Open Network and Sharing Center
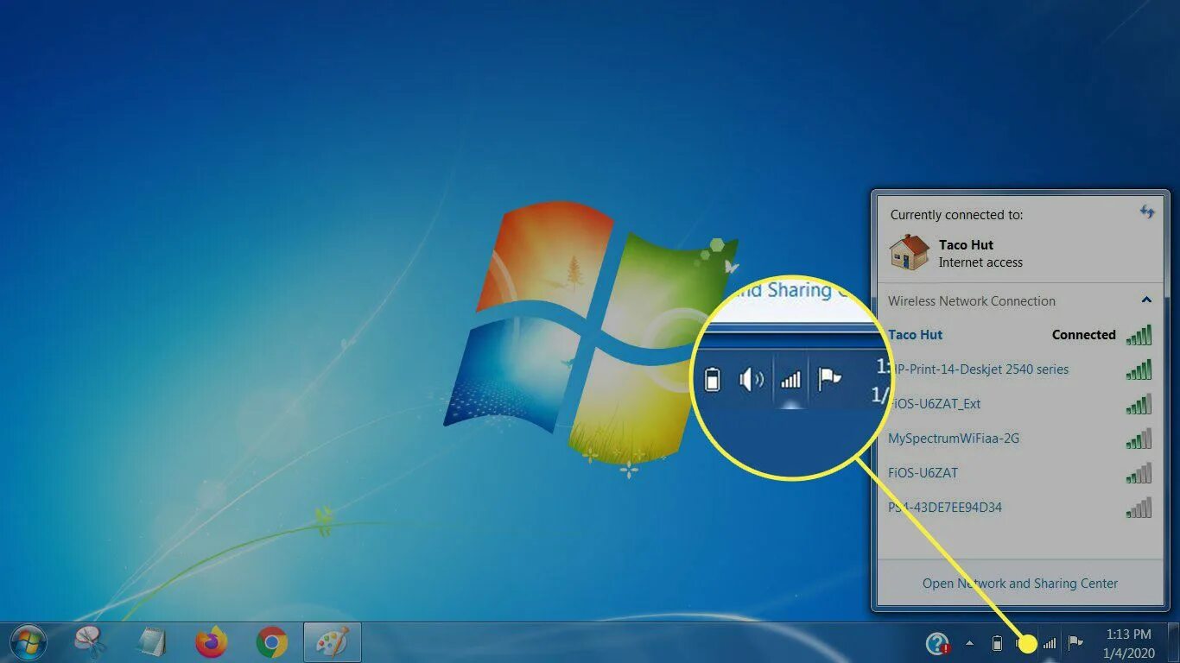The width and height of the screenshot is (1180, 663). pyautogui.click(x=1019, y=583)
